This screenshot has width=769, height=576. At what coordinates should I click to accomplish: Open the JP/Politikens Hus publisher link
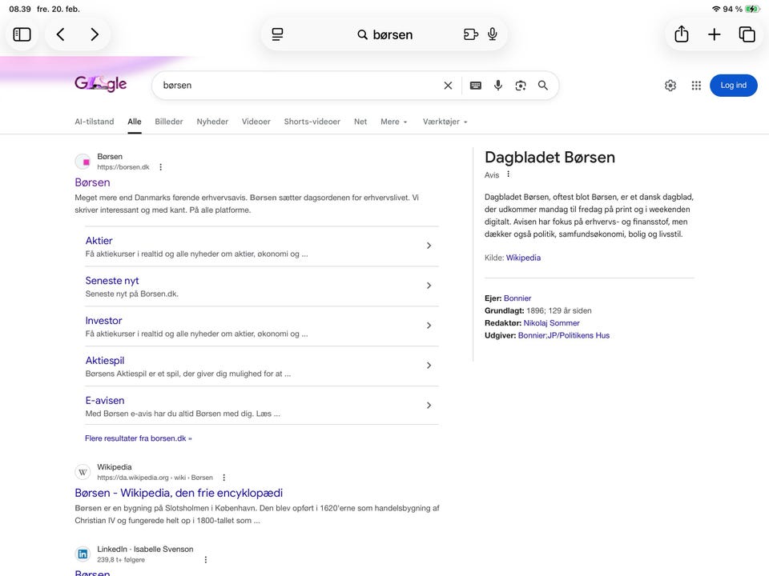click(x=578, y=335)
